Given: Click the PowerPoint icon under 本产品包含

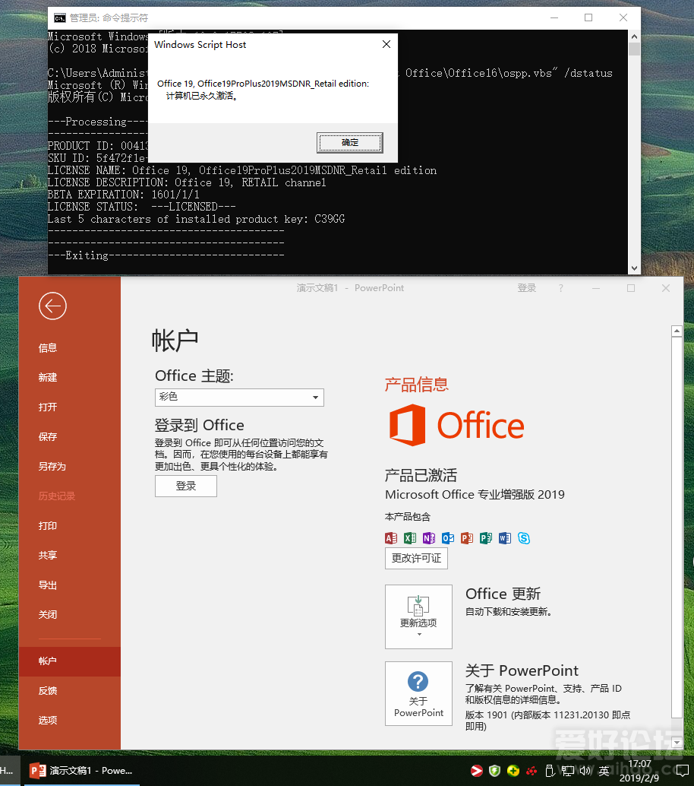Looking at the screenshot, I should pyautogui.click(x=466, y=538).
